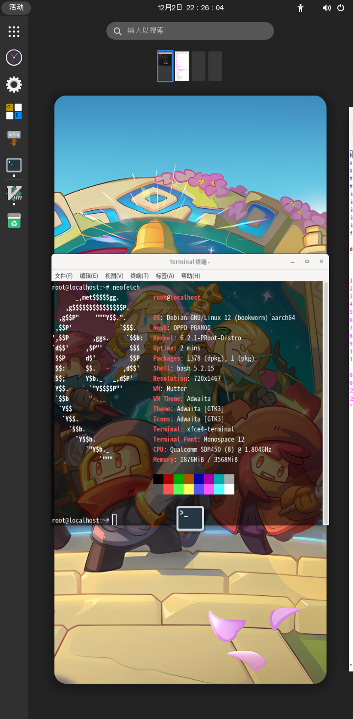Click the yellow swatch in neofetch palette
Viewport: 353px width, 719px height.
point(188,489)
